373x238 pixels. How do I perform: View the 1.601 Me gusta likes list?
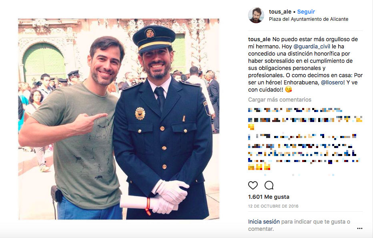pyautogui.click(x=269, y=197)
